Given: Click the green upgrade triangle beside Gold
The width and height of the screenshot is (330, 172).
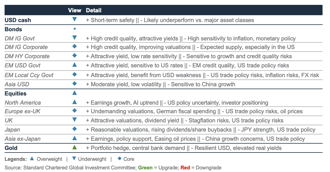Looking at the screenshot, I should point(75,147).
